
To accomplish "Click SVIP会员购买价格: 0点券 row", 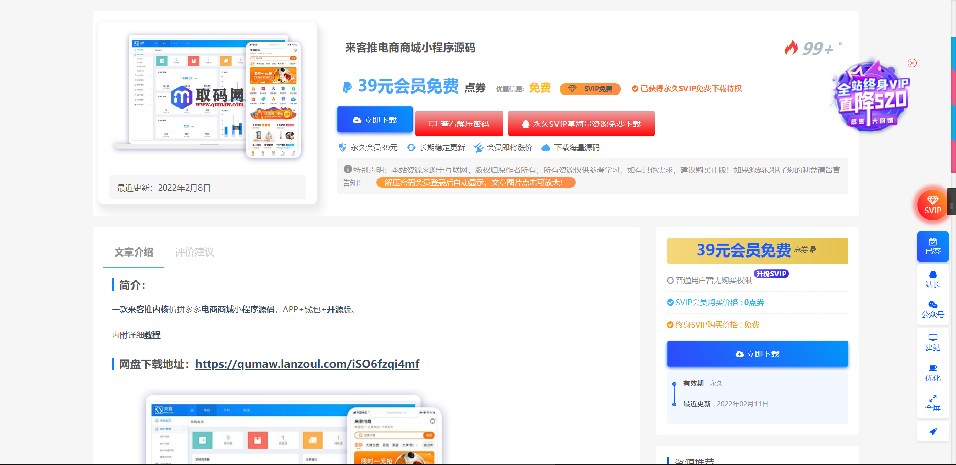I will (715, 303).
